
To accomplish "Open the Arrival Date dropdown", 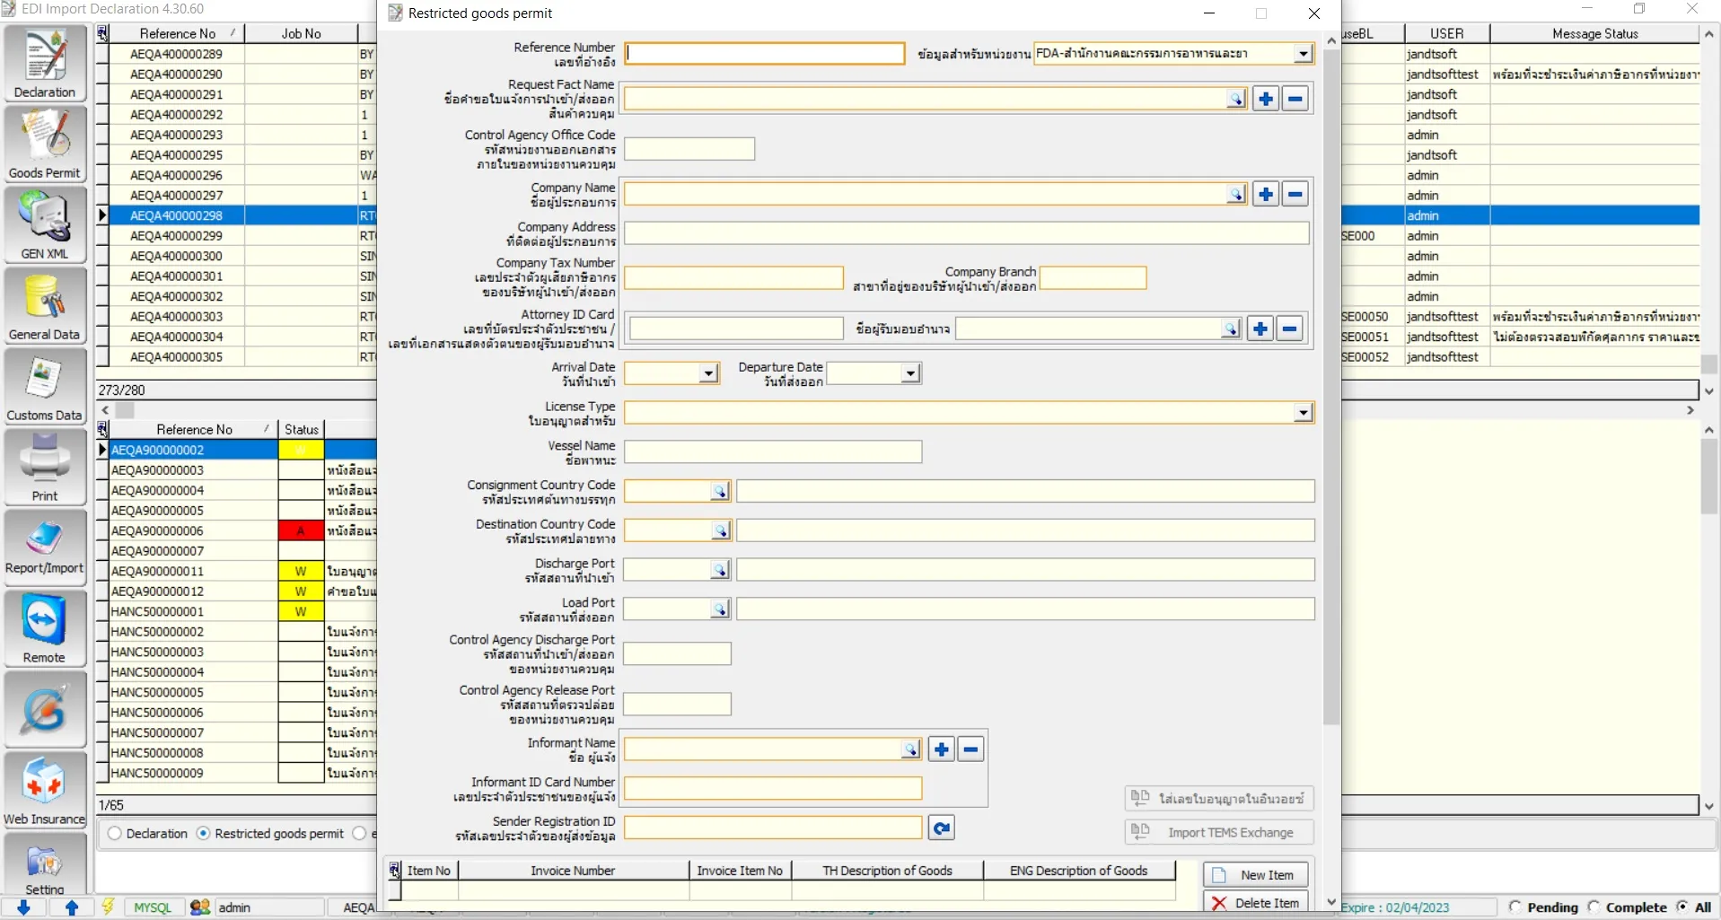I will (708, 373).
